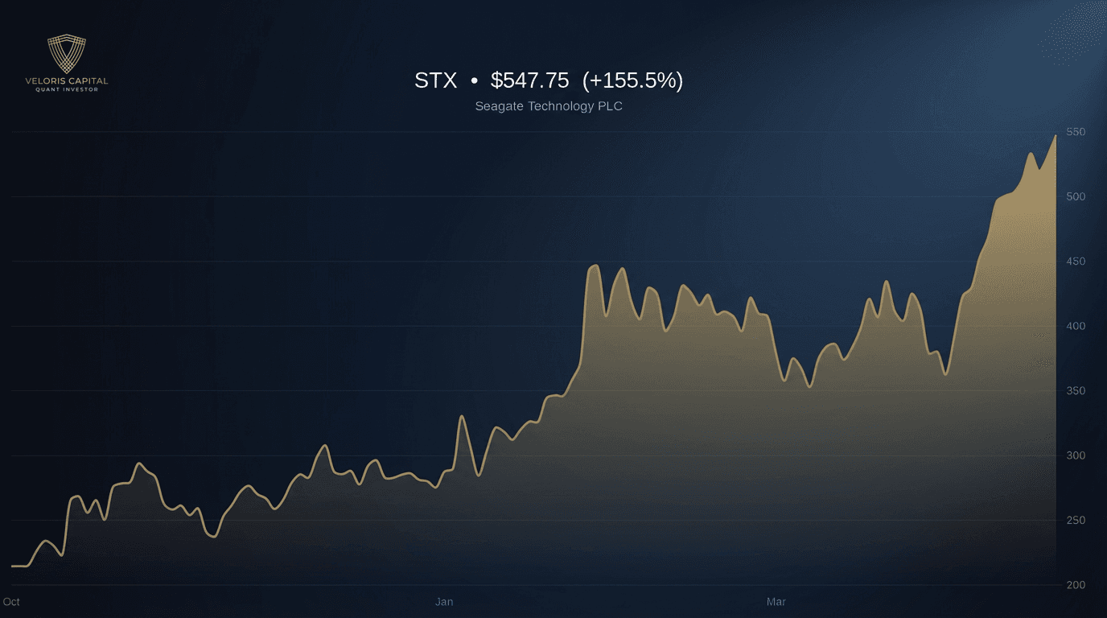Click the Jan axis label
Viewport: 1107px width, 618px height.
point(443,601)
